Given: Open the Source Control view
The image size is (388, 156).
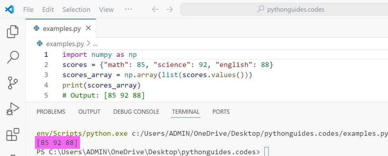Looking at the screenshot, I should (13, 83).
